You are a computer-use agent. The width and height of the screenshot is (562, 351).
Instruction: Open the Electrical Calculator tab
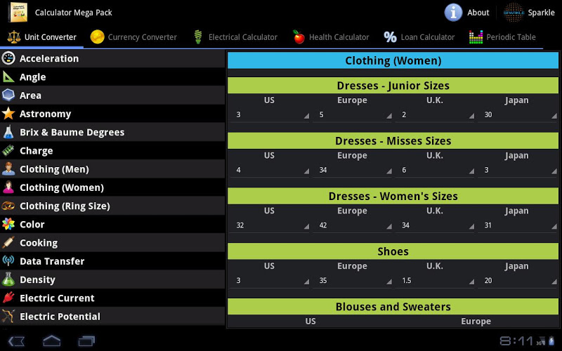tap(235, 37)
